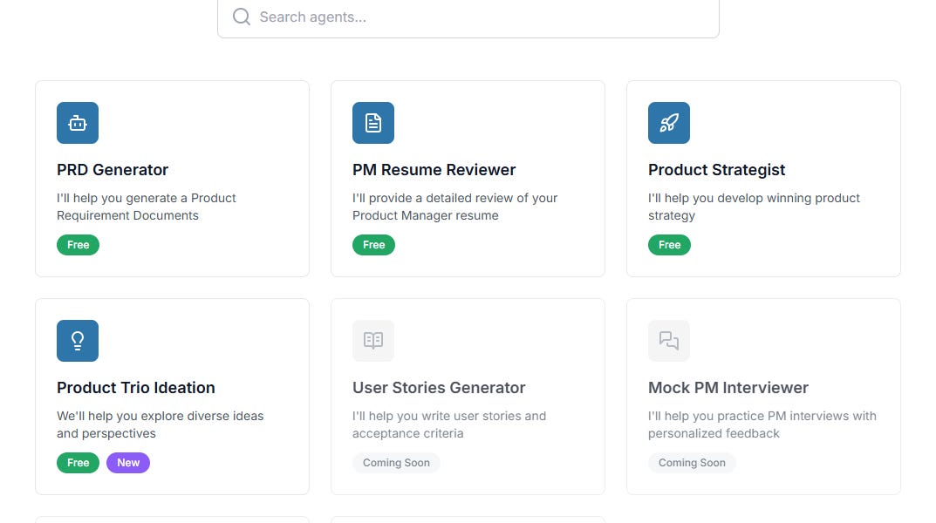936x523 pixels.
Task: Open the Product Trio Ideation title
Action: pyautogui.click(x=135, y=388)
